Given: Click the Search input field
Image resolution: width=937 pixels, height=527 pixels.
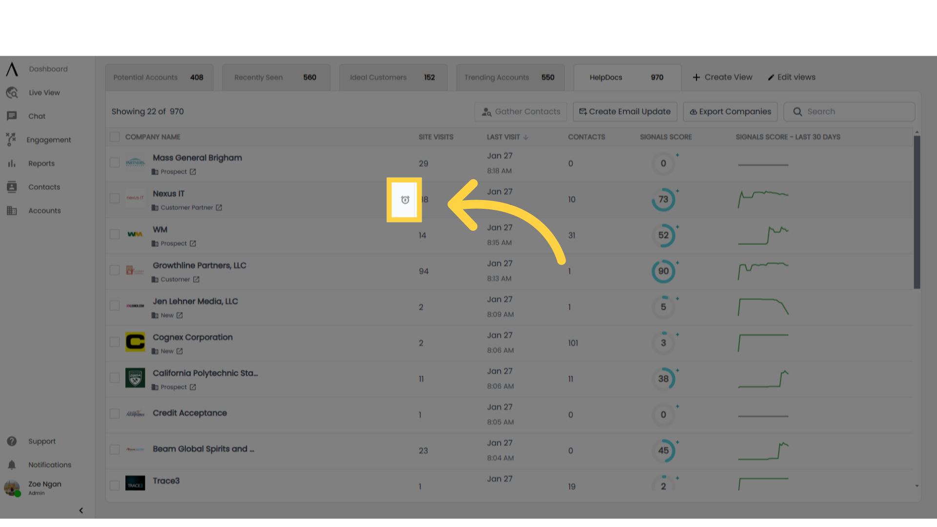Looking at the screenshot, I should point(850,111).
